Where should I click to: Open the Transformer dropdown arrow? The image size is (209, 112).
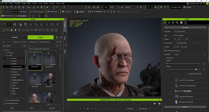[x=58, y=12]
